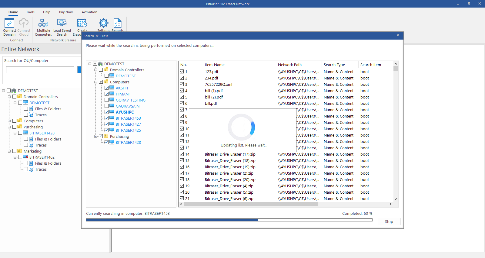Click the Item-Name column header
The width and height of the screenshot is (485, 258).
(239, 65)
